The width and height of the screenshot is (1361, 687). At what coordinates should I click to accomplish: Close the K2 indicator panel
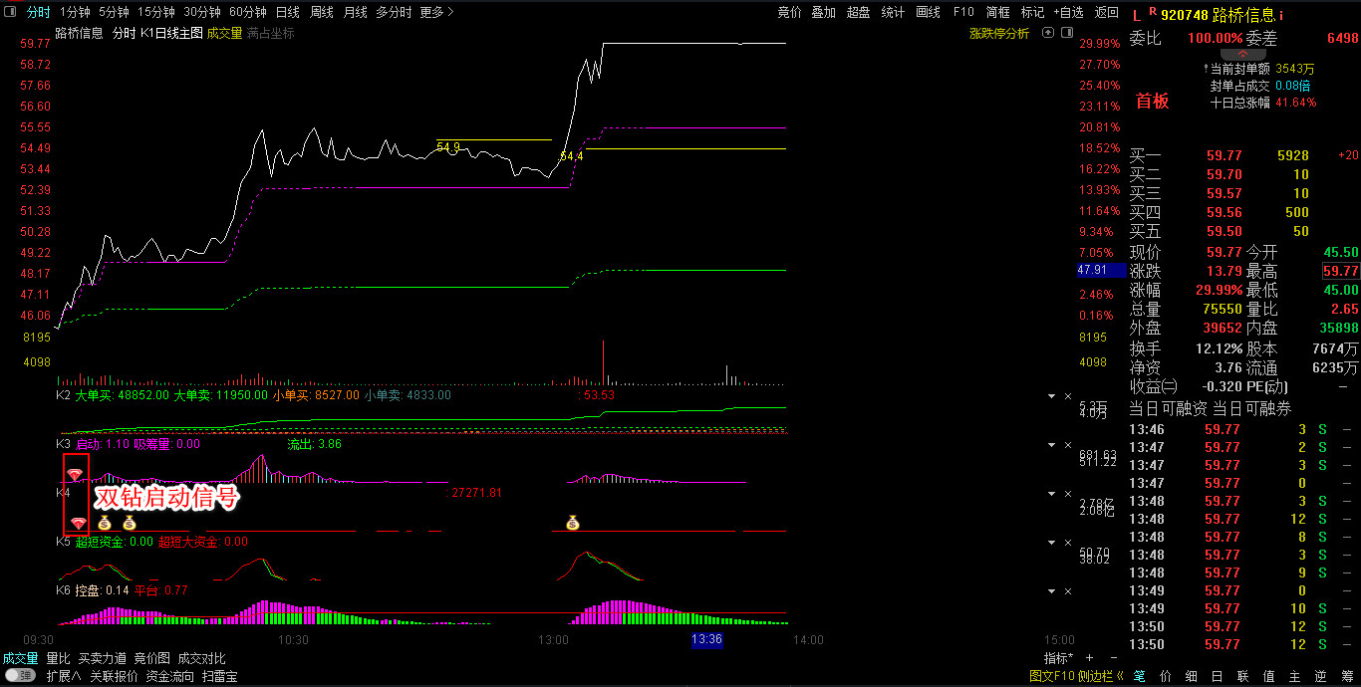coord(1068,396)
